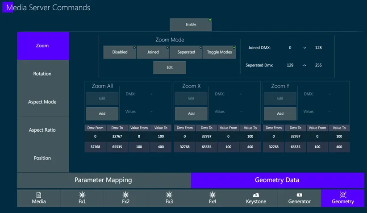Image resolution: width=367 pixels, height=213 pixels.
Task: Select the Fx4 starburst icon
Action: click(213, 195)
